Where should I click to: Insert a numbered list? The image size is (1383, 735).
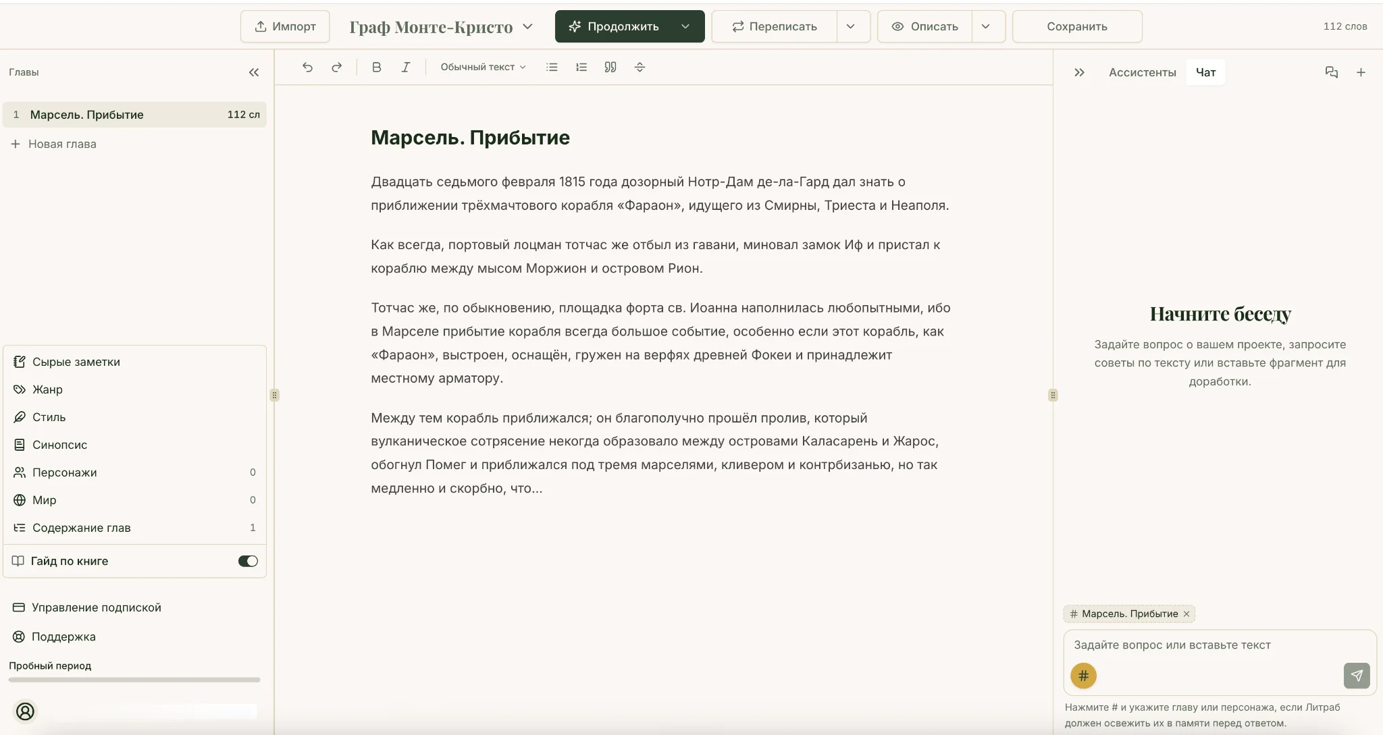point(581,67)
